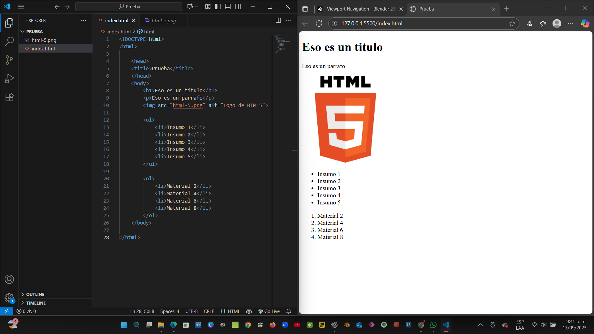Open a new browser tab
594x334 pixels.
click(x=506, y=9)
